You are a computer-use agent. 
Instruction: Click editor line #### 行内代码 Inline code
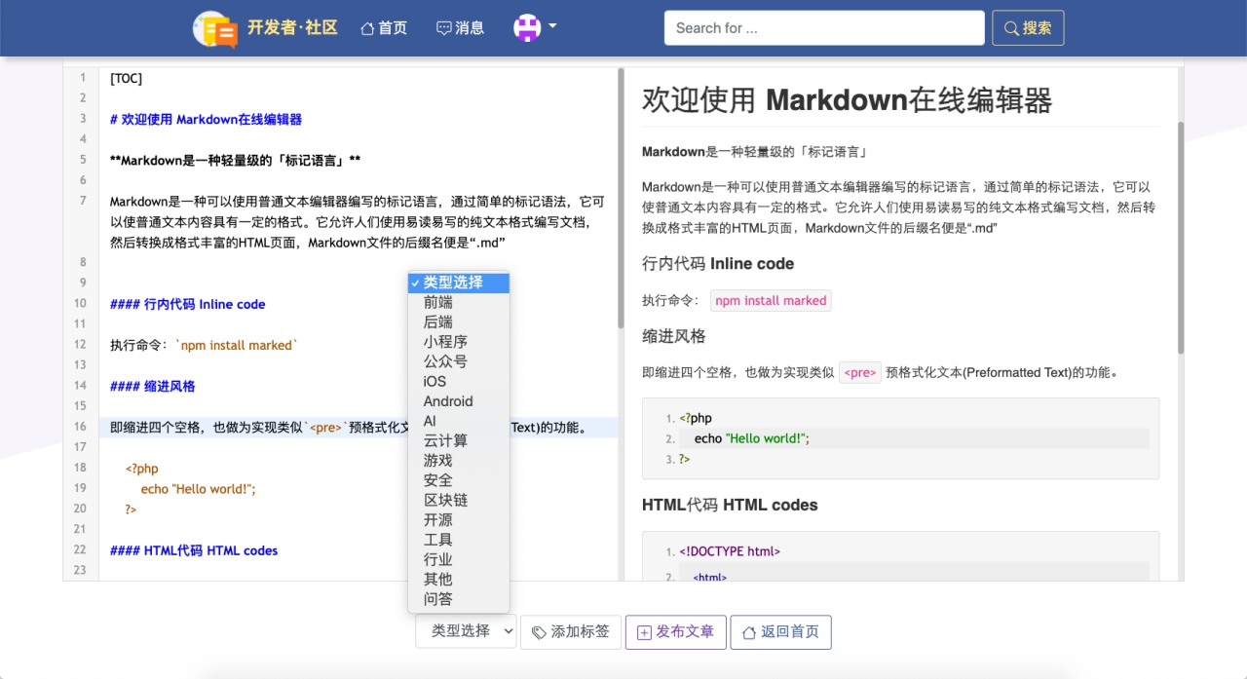click(187, 304)
